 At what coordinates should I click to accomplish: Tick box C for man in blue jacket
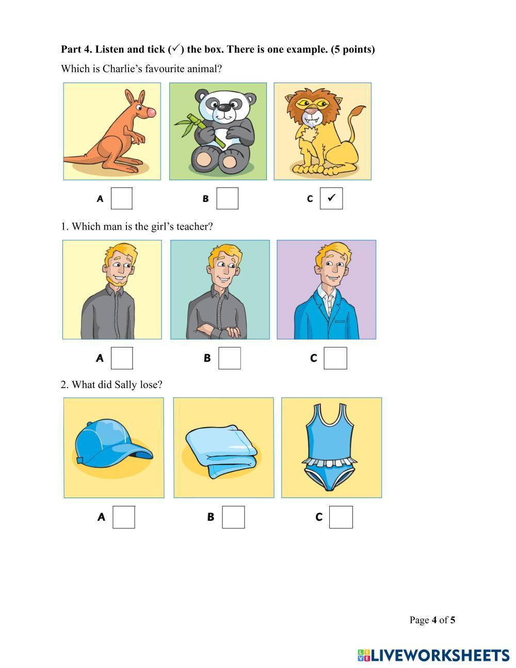(335, 358)
